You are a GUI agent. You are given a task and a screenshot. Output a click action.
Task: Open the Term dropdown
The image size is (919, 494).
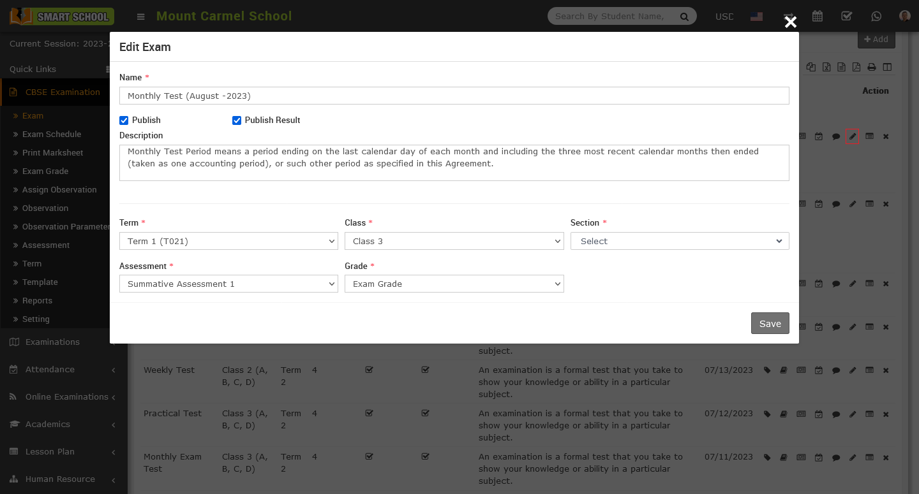tap(228, 241)
